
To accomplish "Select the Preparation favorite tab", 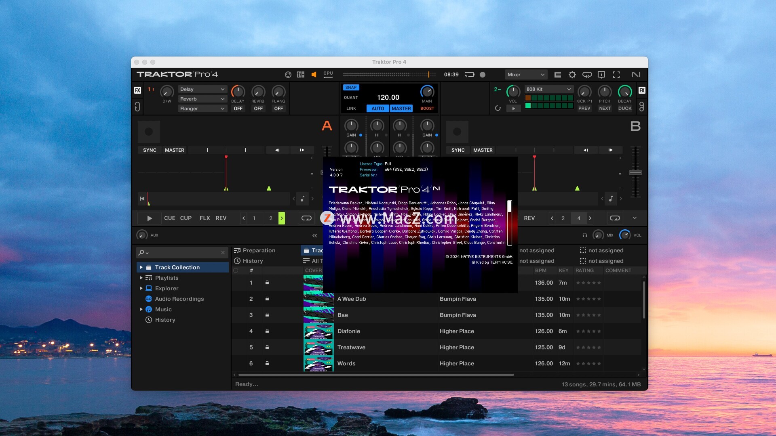I will click(259, 250).
